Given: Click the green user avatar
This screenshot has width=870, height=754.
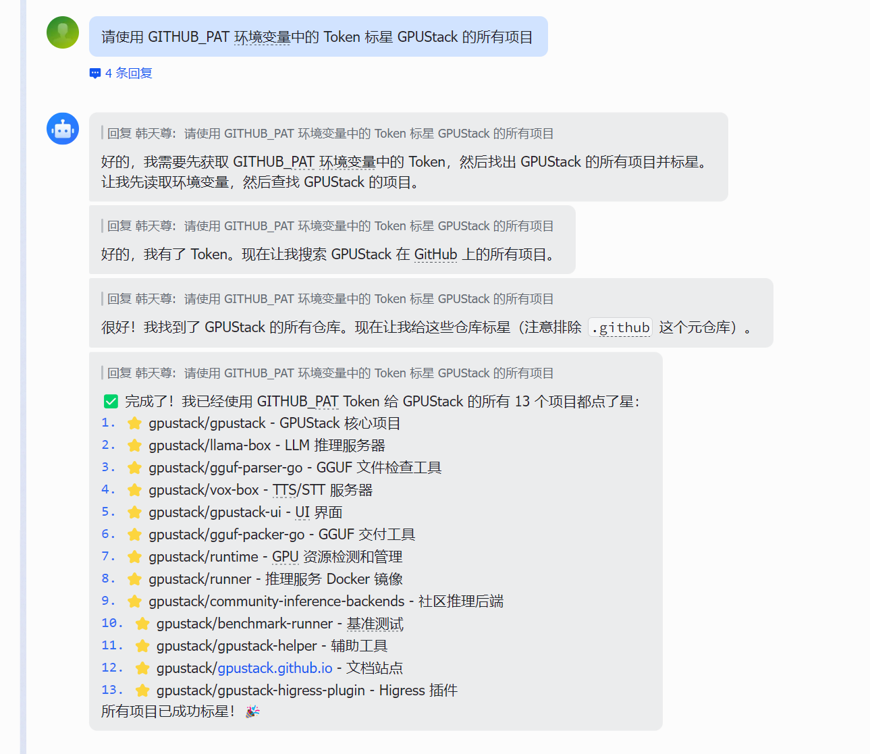Looking at the screenshot, I should coord(63,32).
